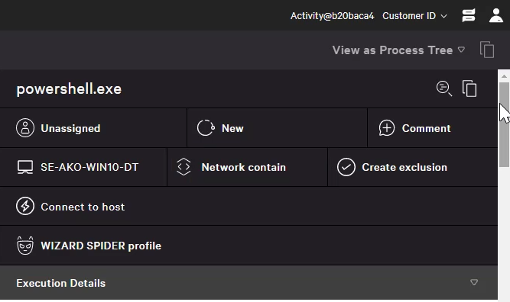Open the user account profile icon
This screenshot has height=302, width=510.
click(496, 15)
